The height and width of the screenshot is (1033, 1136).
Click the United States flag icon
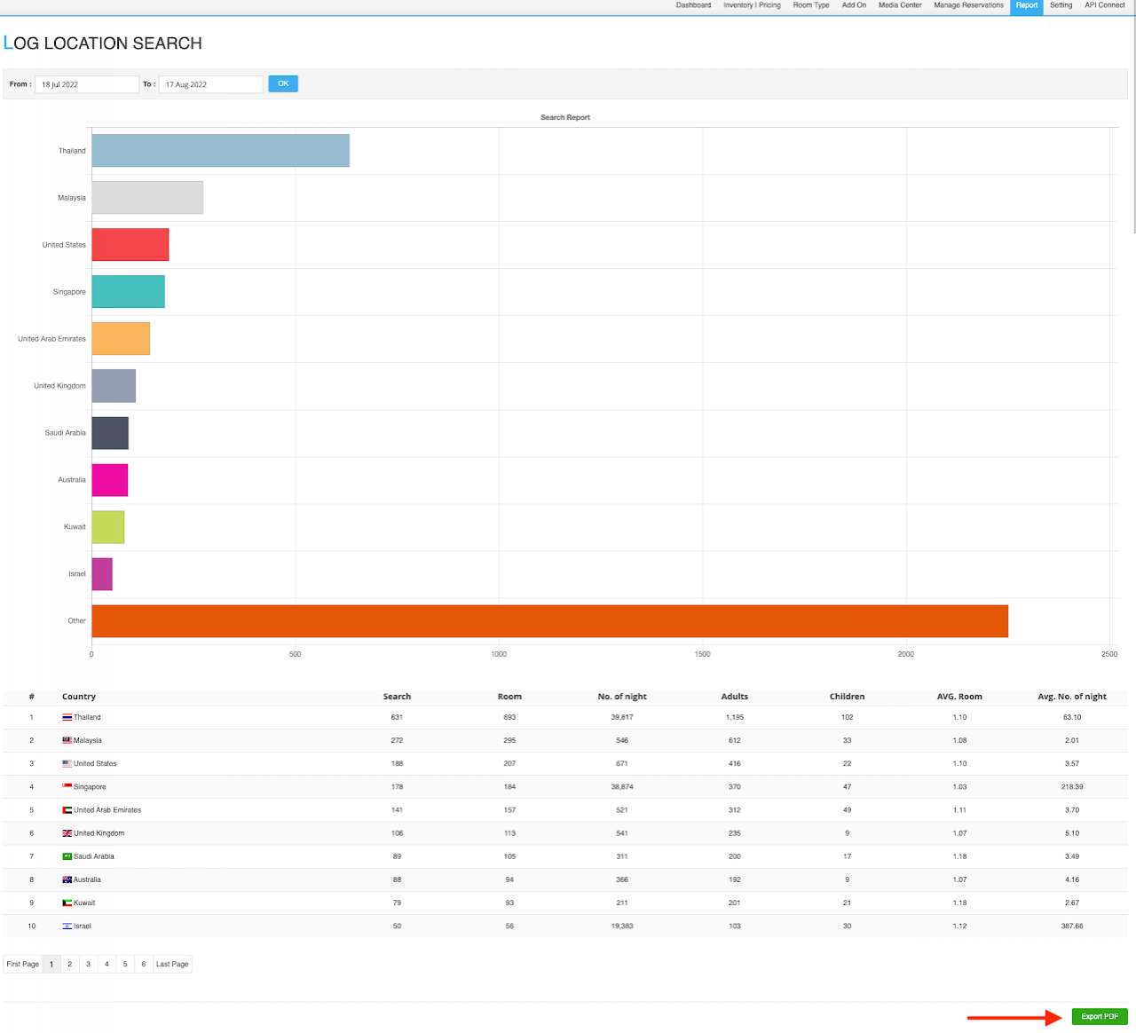pos(67,763)
